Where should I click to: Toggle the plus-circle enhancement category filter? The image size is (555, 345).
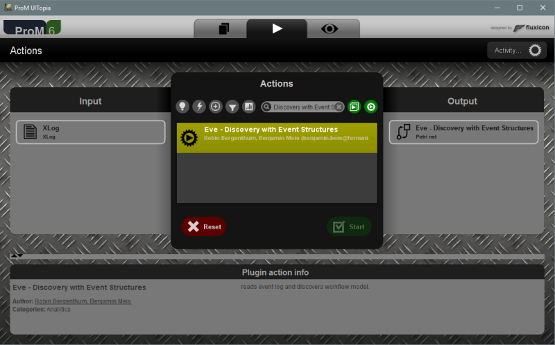pyautogui.click(x=216, y=107)
